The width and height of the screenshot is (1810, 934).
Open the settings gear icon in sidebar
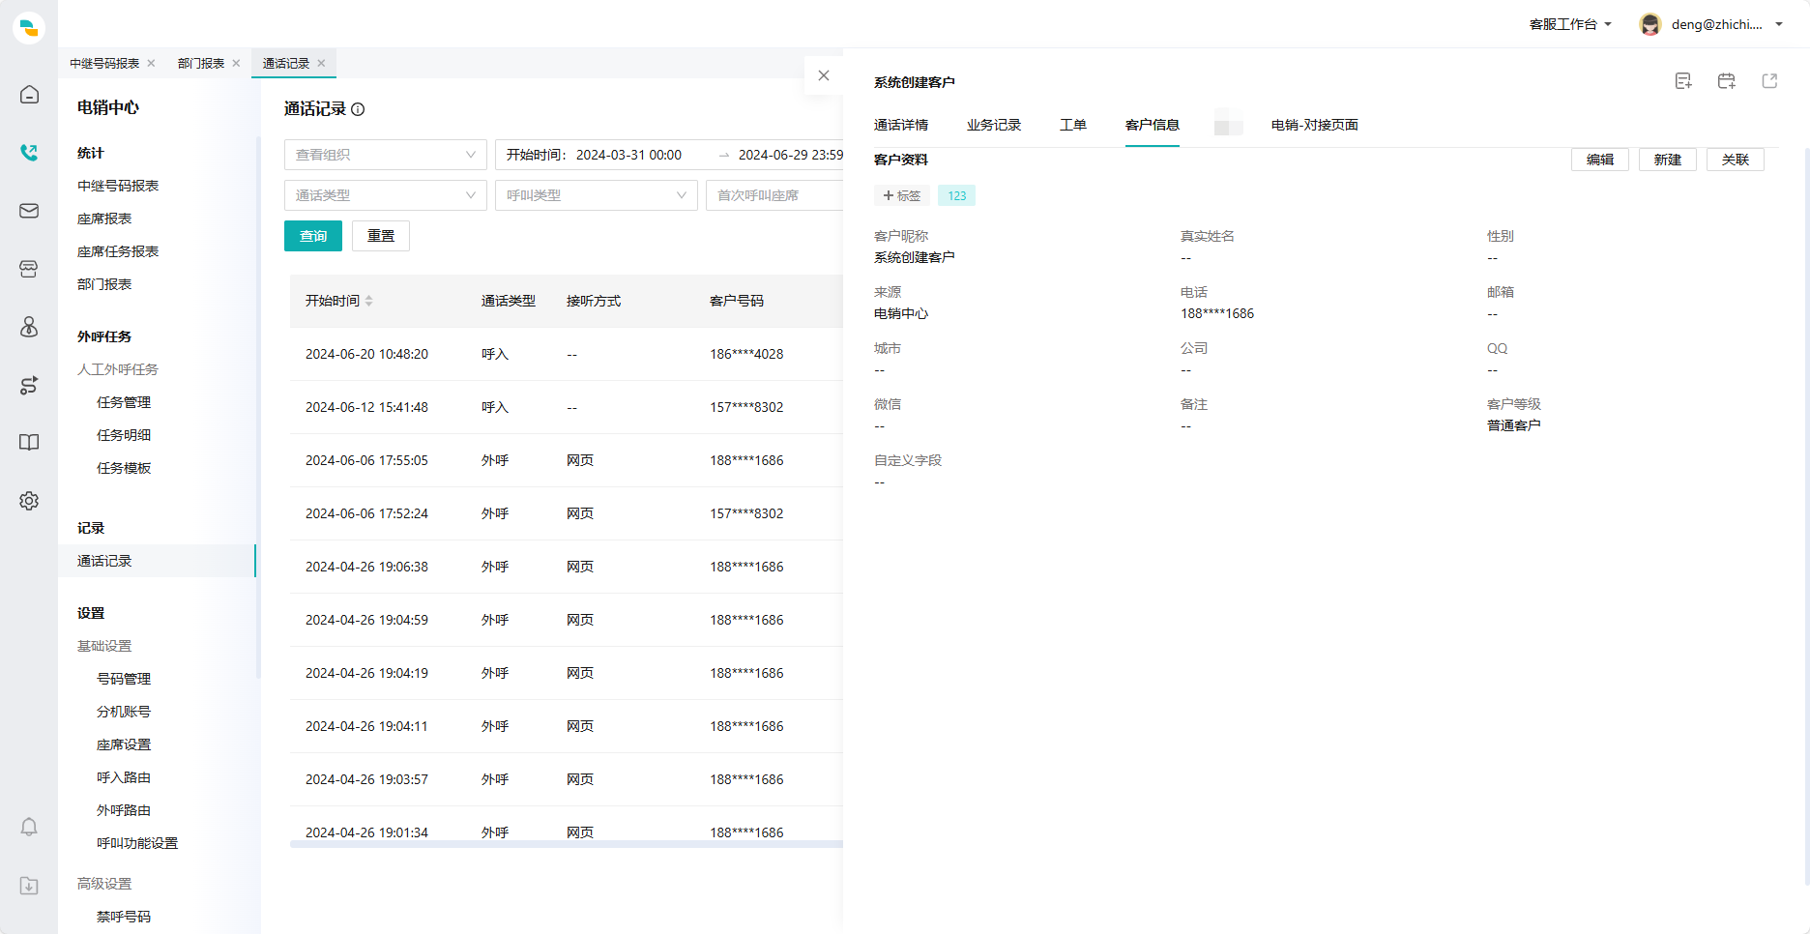click(x=29, y=501)
